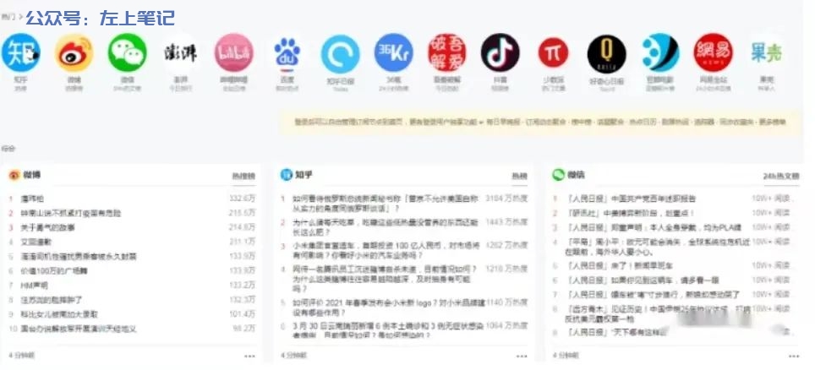The image size is (815, 370).
Task: Select the 热榜 tab on Zhihu card
Action: [519, 177]
